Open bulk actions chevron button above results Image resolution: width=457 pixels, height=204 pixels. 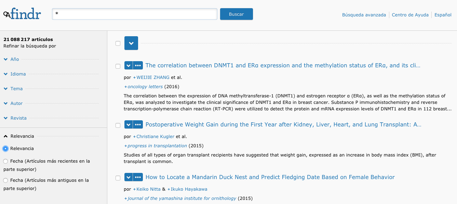pyautogui.click(x=131, y=43)
